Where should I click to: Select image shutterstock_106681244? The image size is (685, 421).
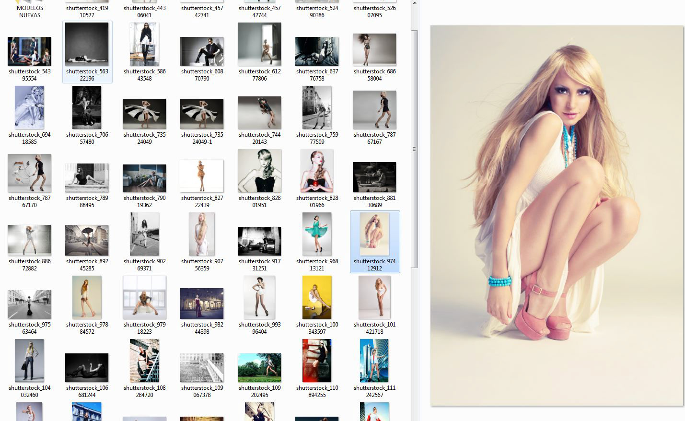pyautogui.click(x=87, y=368)
